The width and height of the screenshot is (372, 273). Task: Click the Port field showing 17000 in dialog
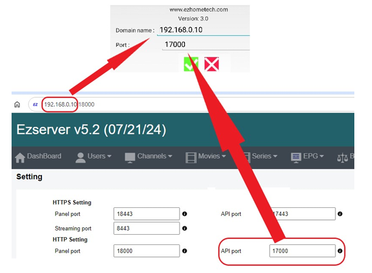[x=206, y=44]
